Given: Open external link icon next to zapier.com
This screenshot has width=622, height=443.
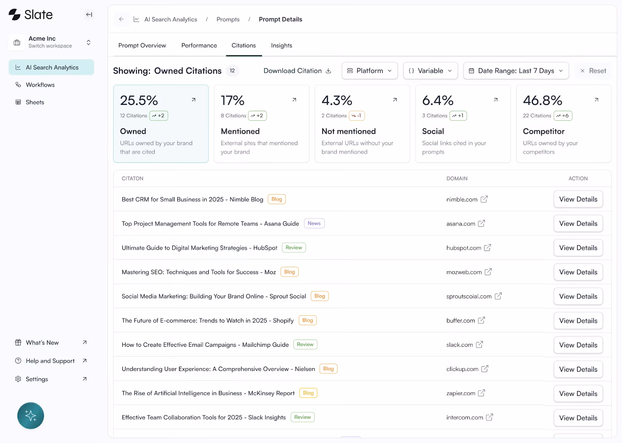Looking at the screenshot, I should point(481,393).
